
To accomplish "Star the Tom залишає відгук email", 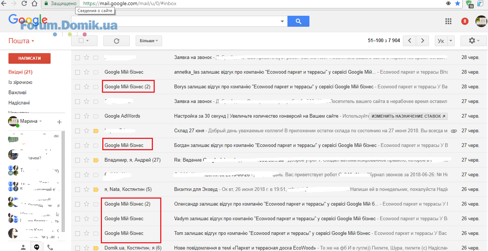I will point(87,233).
